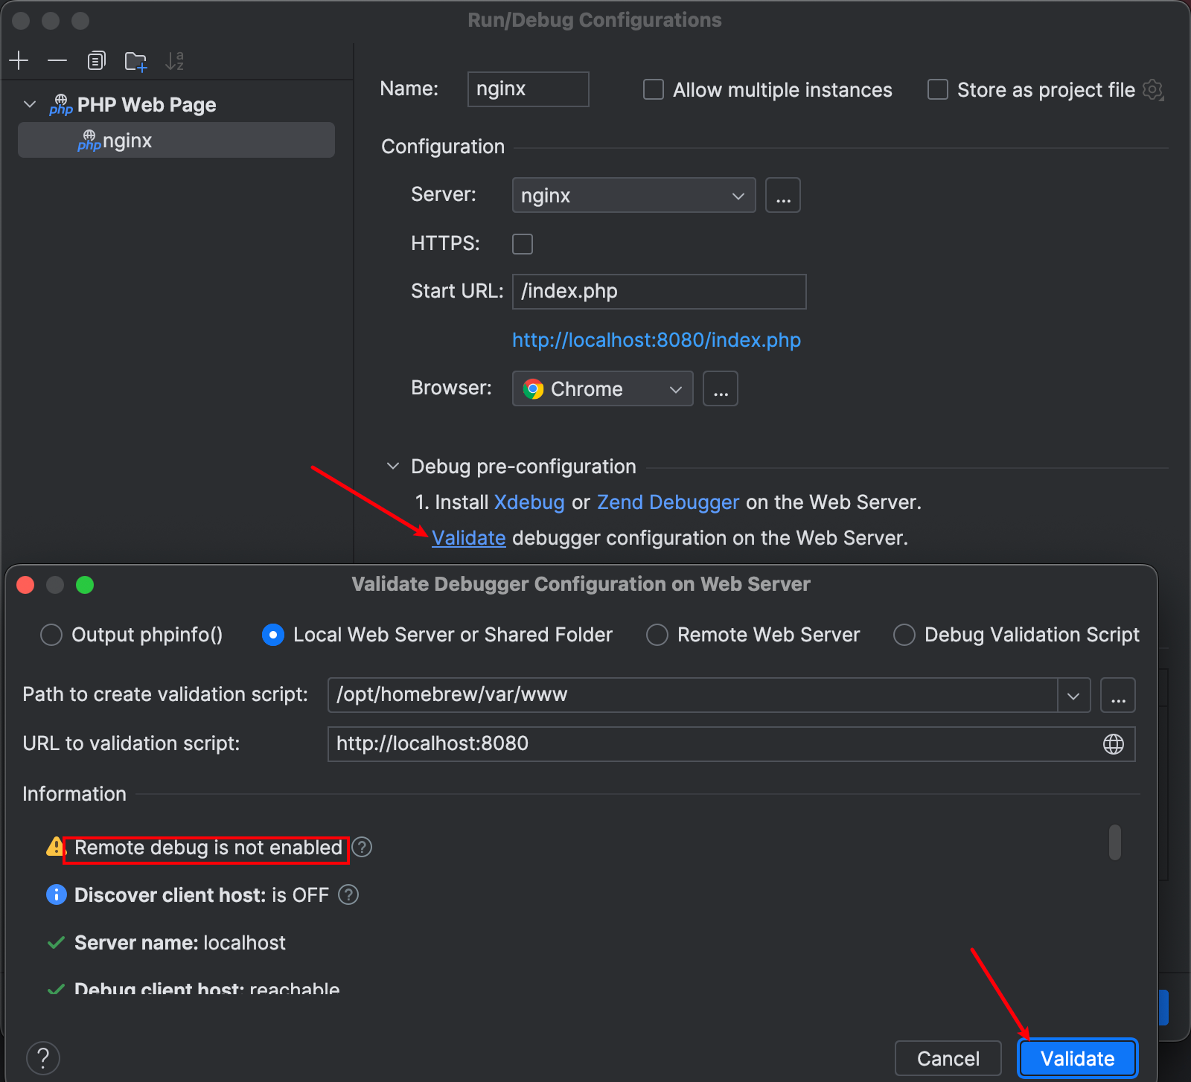This screenshot has height=1082, width=1191.
Task: Click blue info icon beside Discover client host
Action: (57, 894)
